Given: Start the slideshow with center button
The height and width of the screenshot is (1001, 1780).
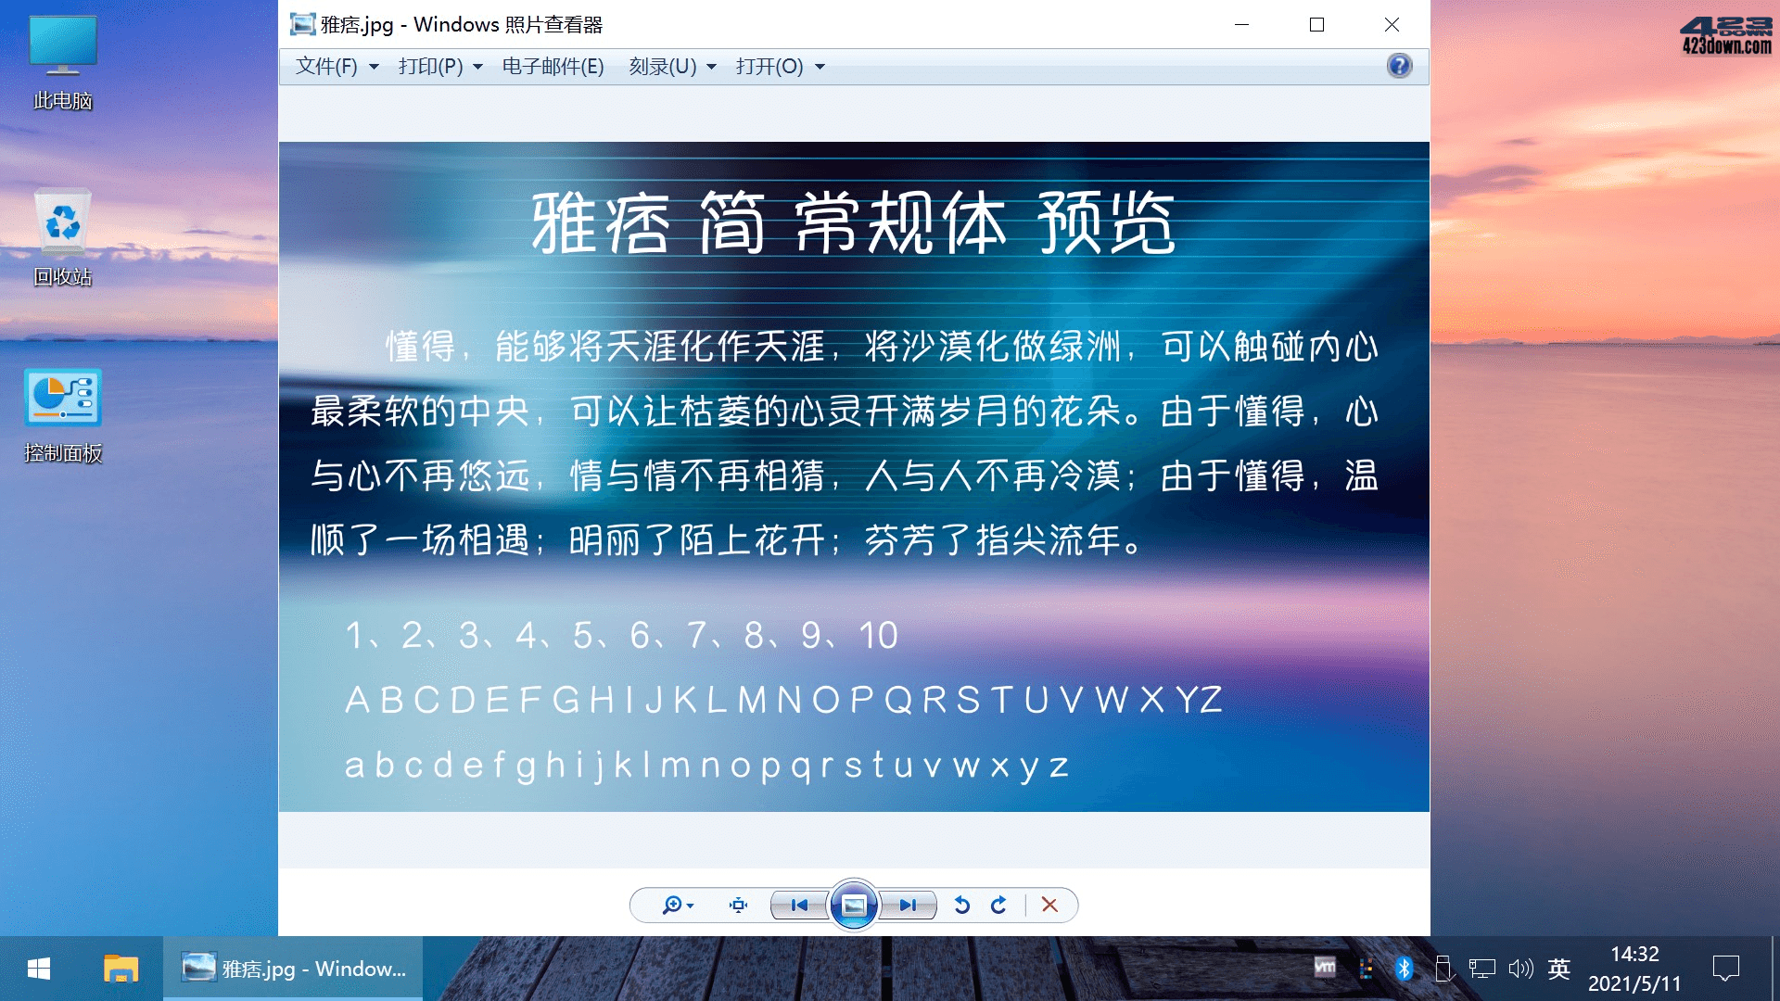Looking at the screenshot, I should click(x=853, y=906).
